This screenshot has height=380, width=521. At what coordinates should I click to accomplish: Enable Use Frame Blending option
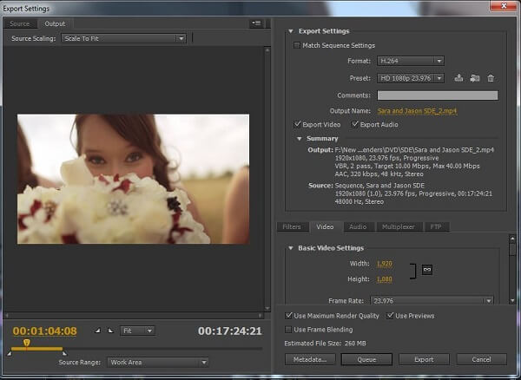[x=289, y=329]
